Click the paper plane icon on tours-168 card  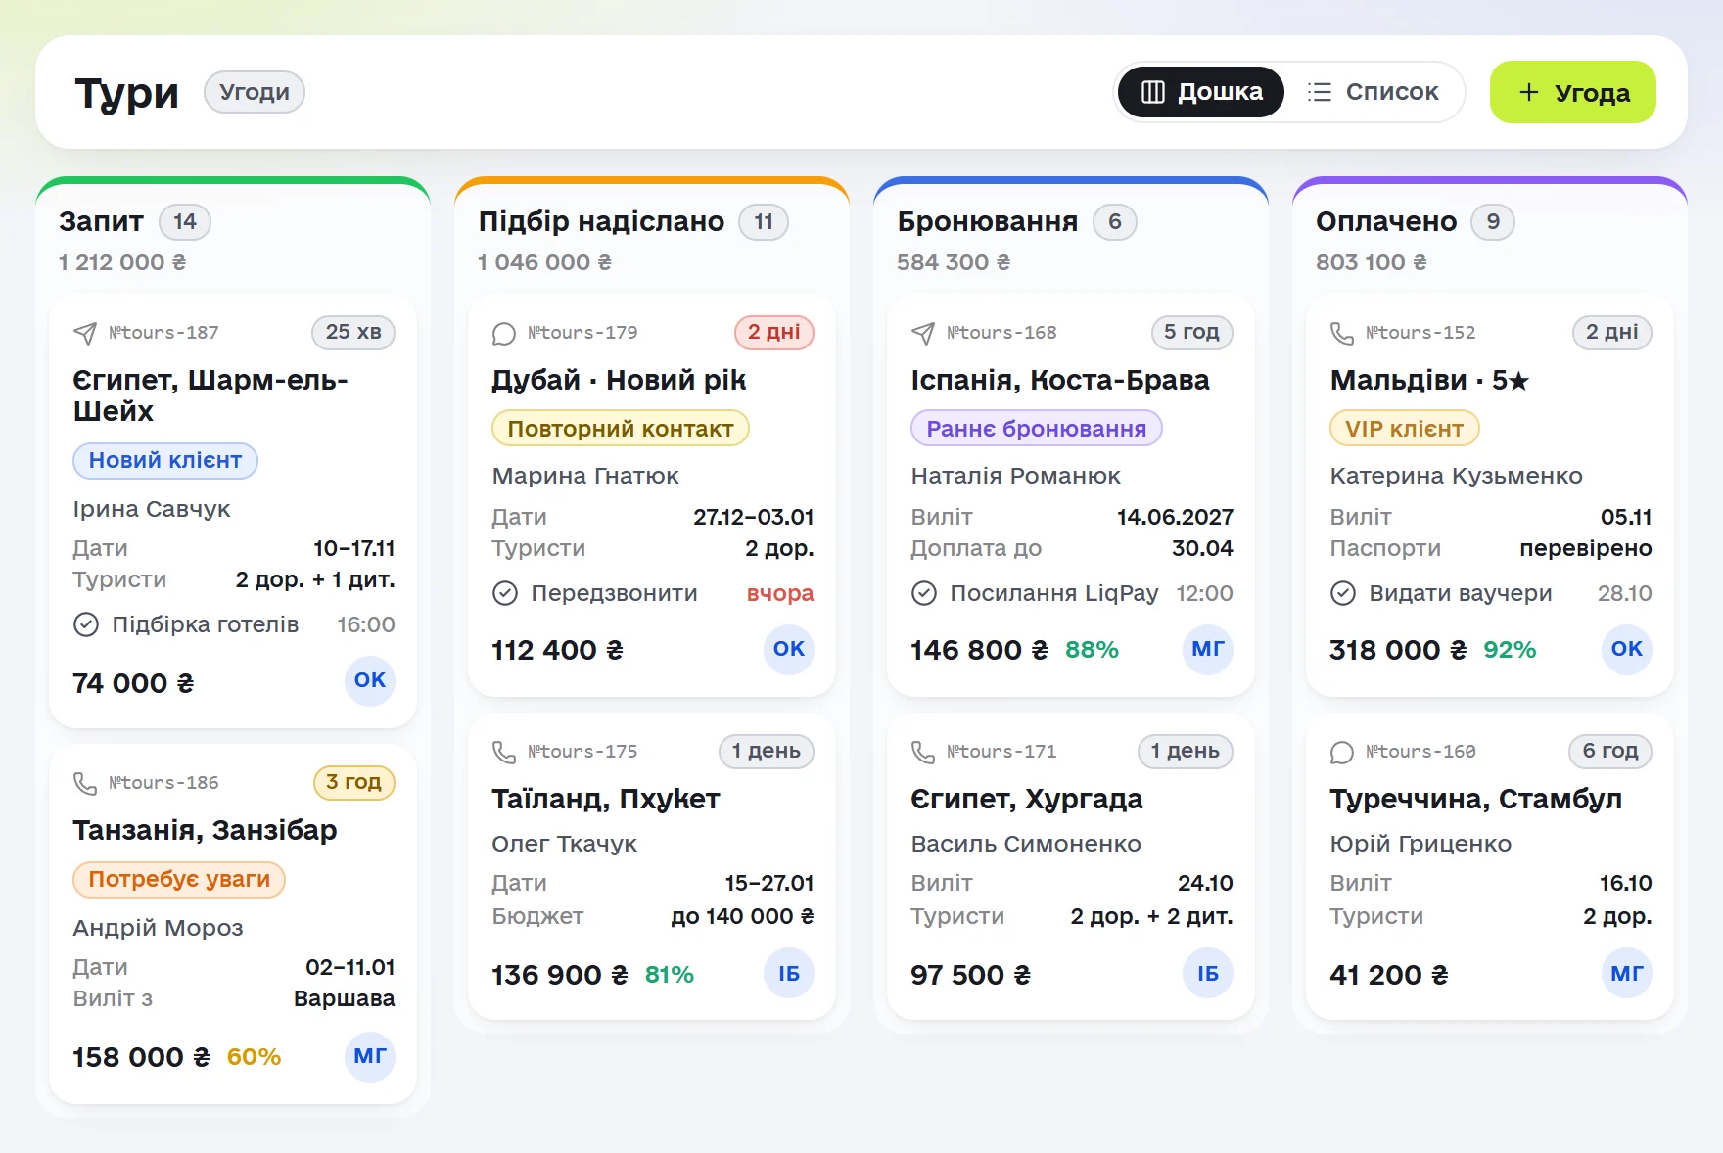coord(923,334)
